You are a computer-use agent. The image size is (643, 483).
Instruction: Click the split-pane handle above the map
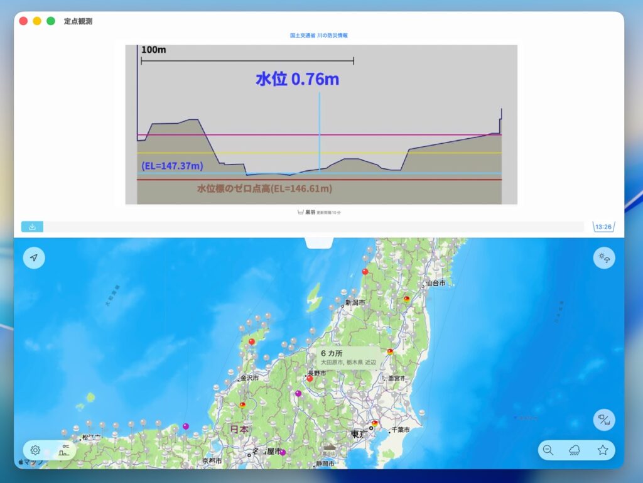pyautogui.click(x=319, y=242)
